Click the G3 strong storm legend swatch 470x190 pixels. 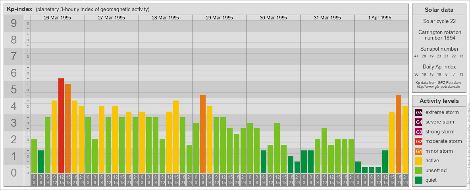coord(419,132)
